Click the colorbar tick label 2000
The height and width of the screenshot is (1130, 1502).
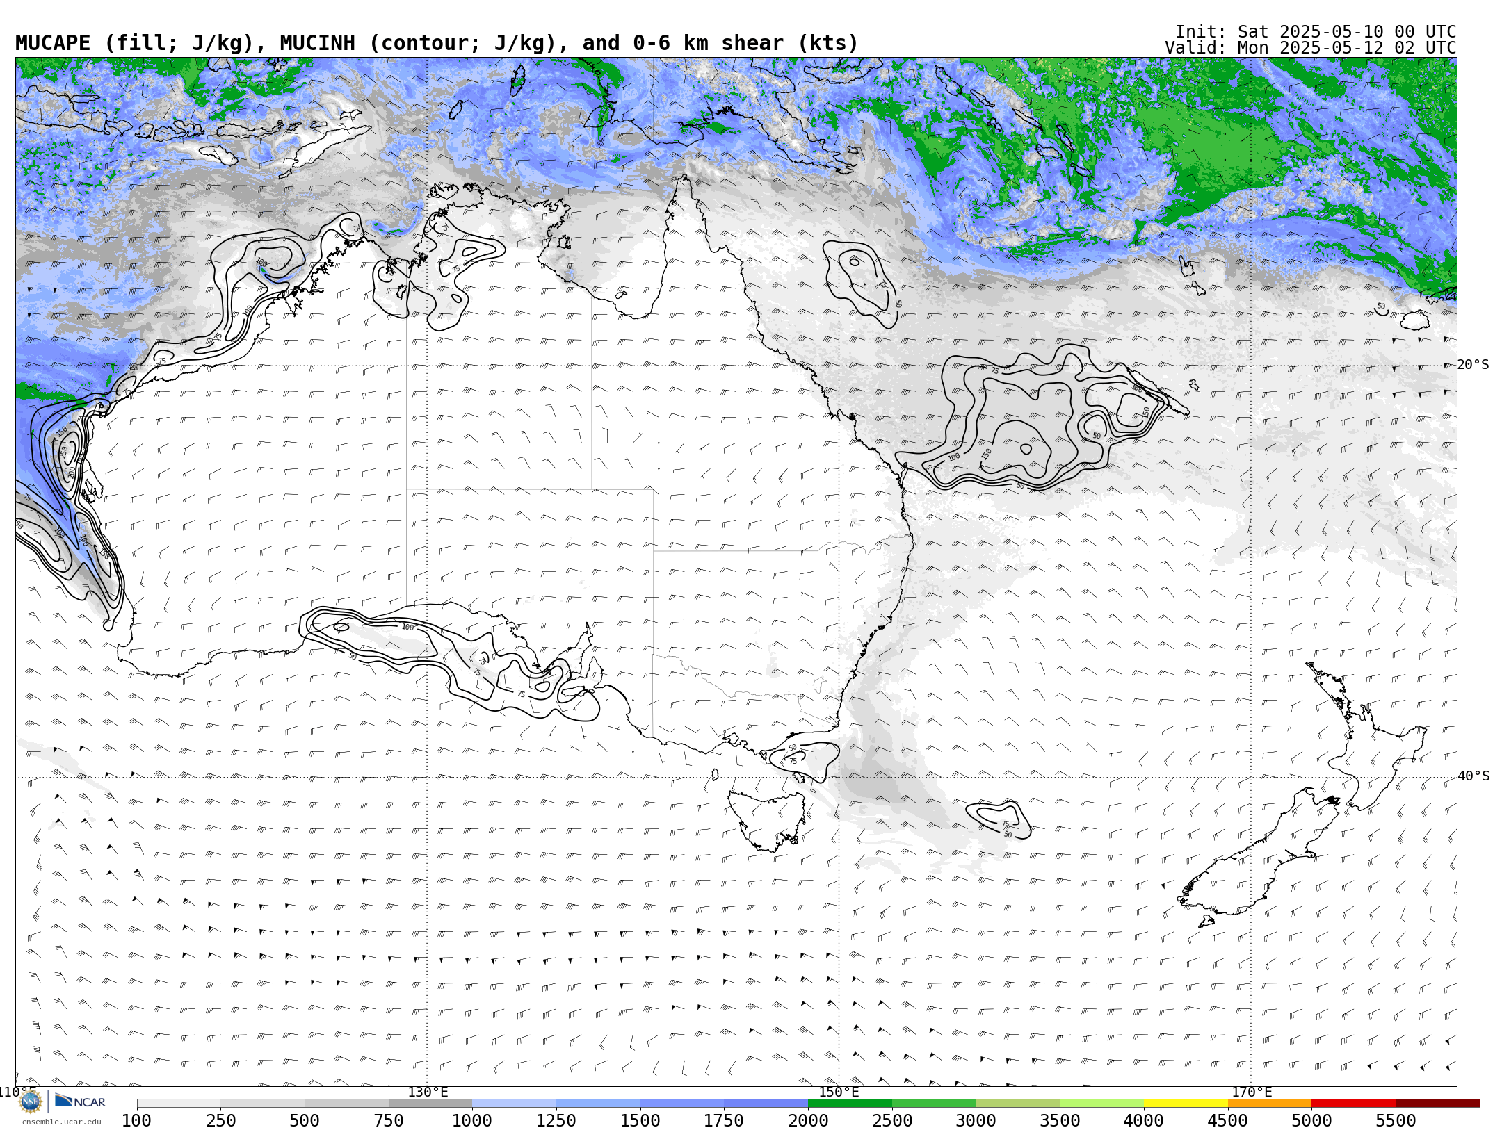(x=808, y=1121)
